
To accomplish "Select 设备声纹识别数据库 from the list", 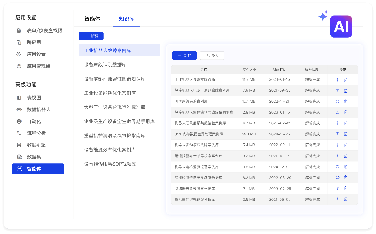I will coord(105,65).
